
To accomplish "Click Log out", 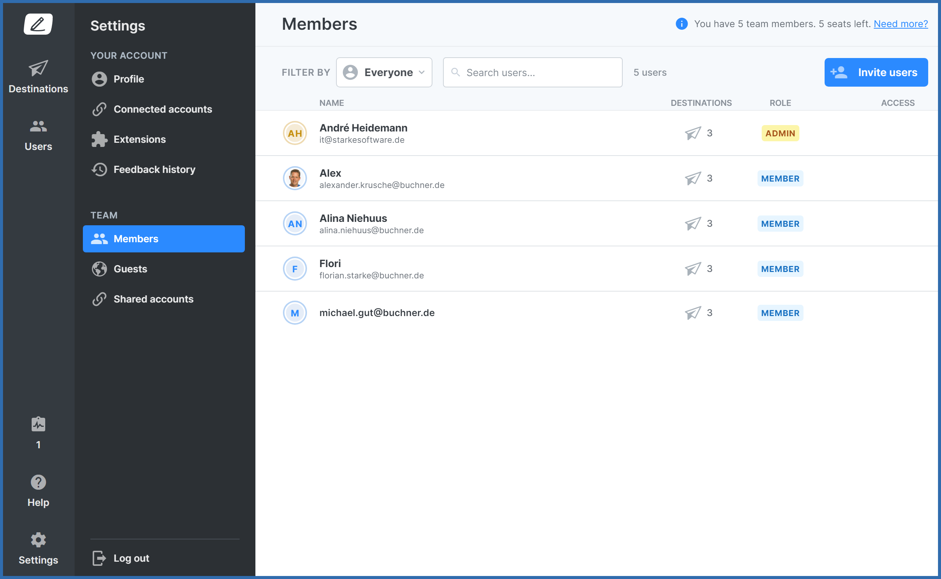I will click(x=131, y=558).
